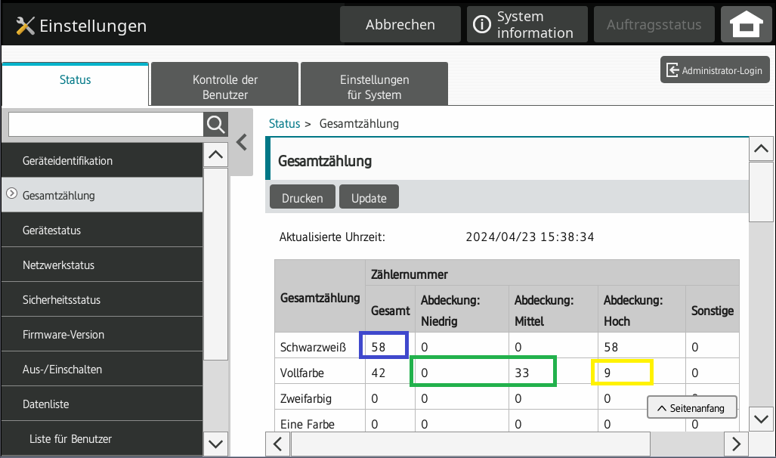Collapse the left sidebar with chevron
The image size is (776, 458).
242,142
